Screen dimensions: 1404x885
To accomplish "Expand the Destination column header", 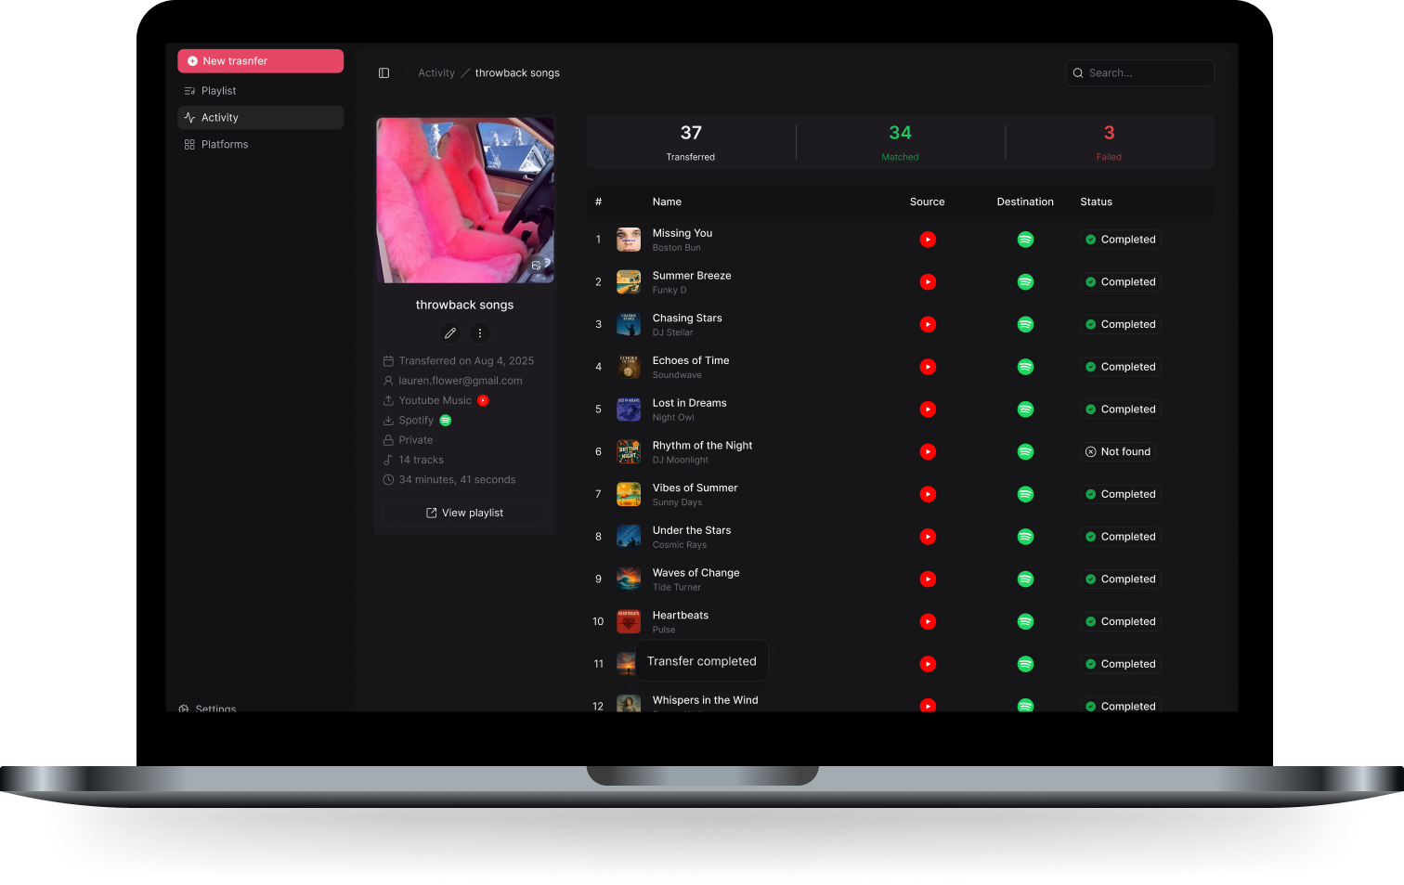I will tap(1025, 202).
